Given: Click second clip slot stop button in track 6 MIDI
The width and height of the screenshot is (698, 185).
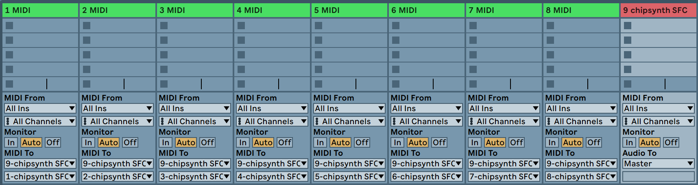Looking at the screenshot, I should tap(396, 40).
